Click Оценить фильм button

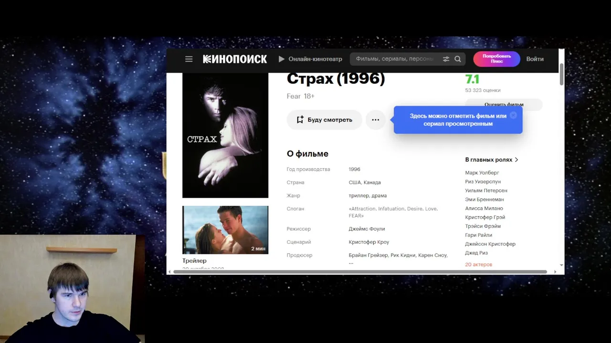coord(504,104)
